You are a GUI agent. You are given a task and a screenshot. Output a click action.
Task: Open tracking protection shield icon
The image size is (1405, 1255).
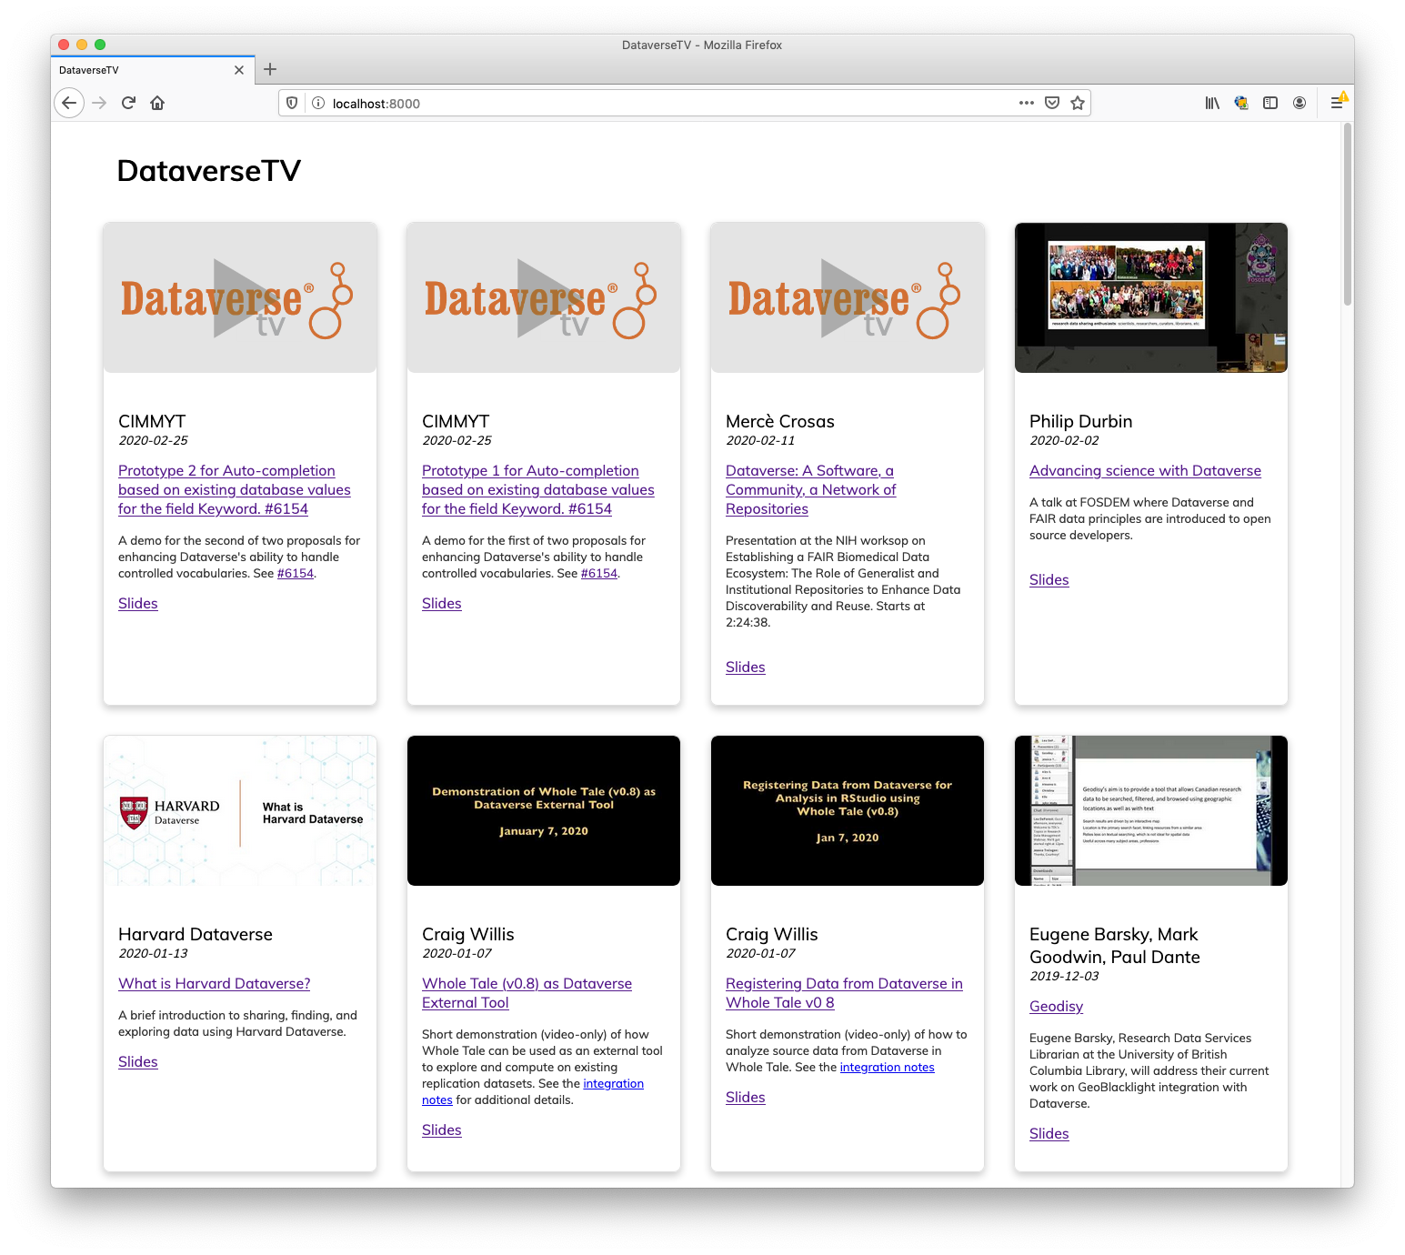(x=292, y=103)
